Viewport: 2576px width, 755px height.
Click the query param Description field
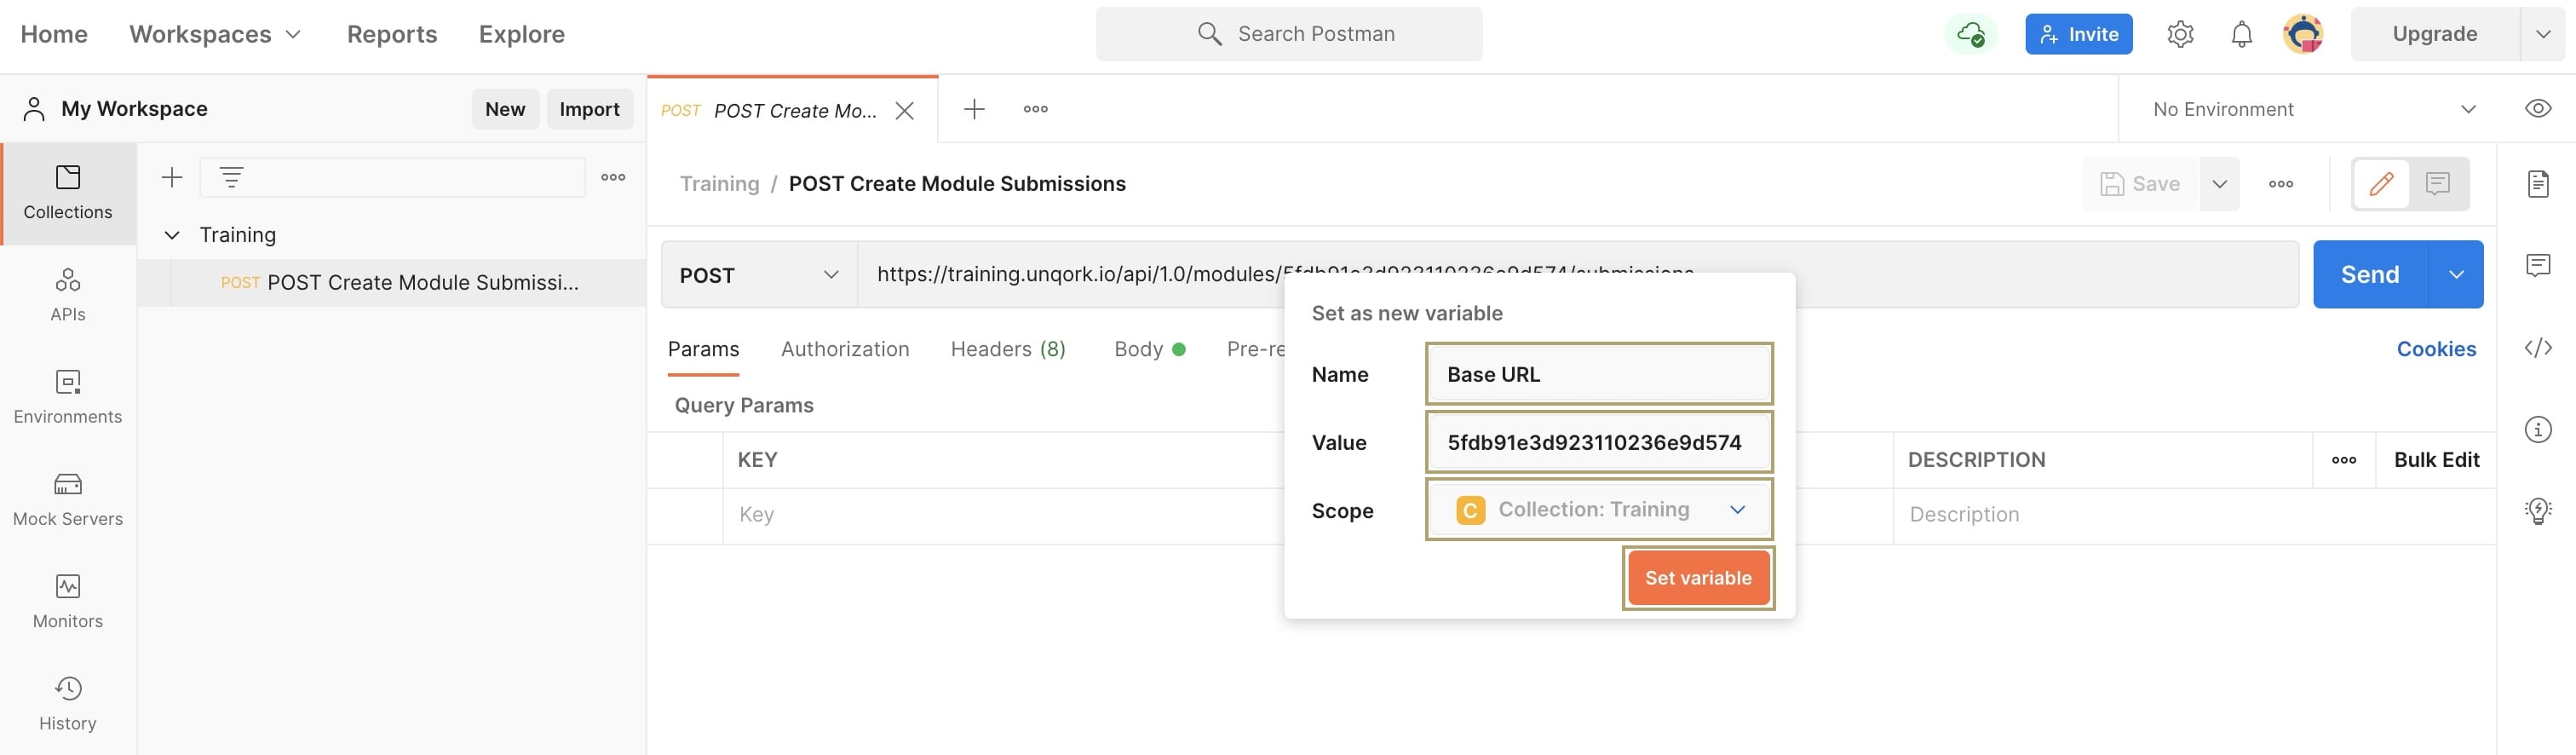coord(2193,515)
